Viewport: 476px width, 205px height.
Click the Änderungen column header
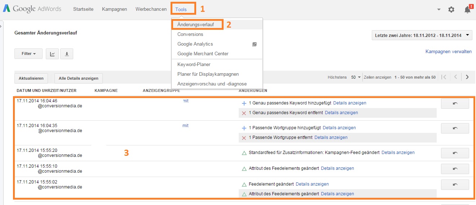point(253,90)
